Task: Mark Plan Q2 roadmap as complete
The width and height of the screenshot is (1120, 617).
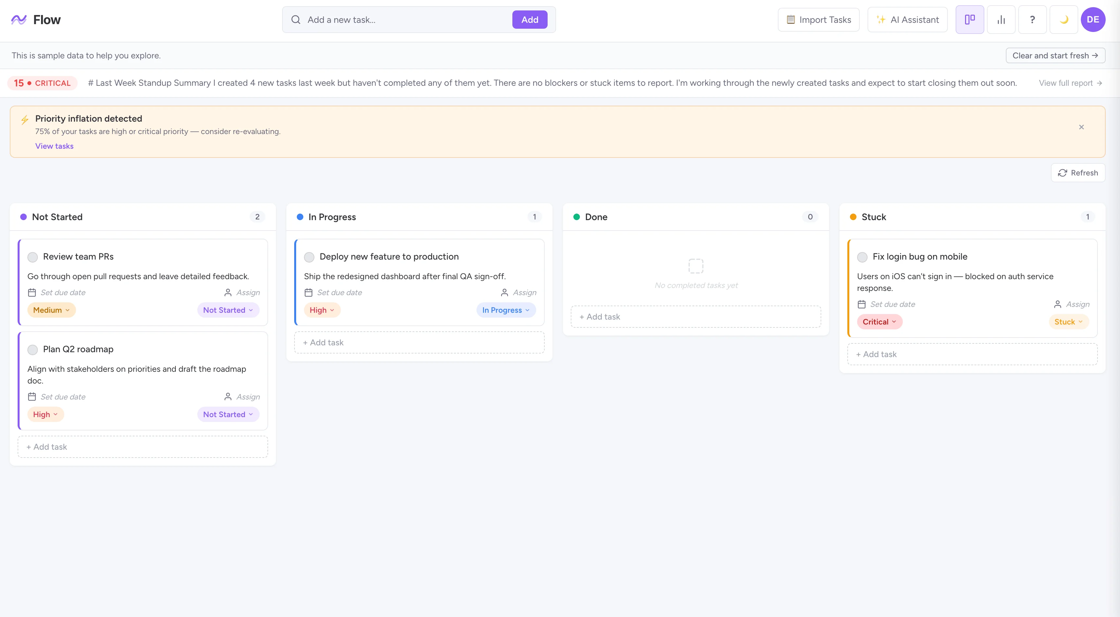Action: (x=33, y=350)
